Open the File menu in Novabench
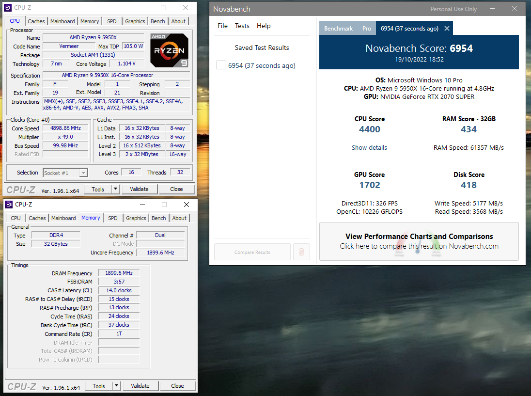531x396 pixels. (222, 26)
